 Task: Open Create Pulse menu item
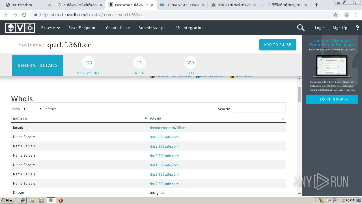tap(118, 28)
